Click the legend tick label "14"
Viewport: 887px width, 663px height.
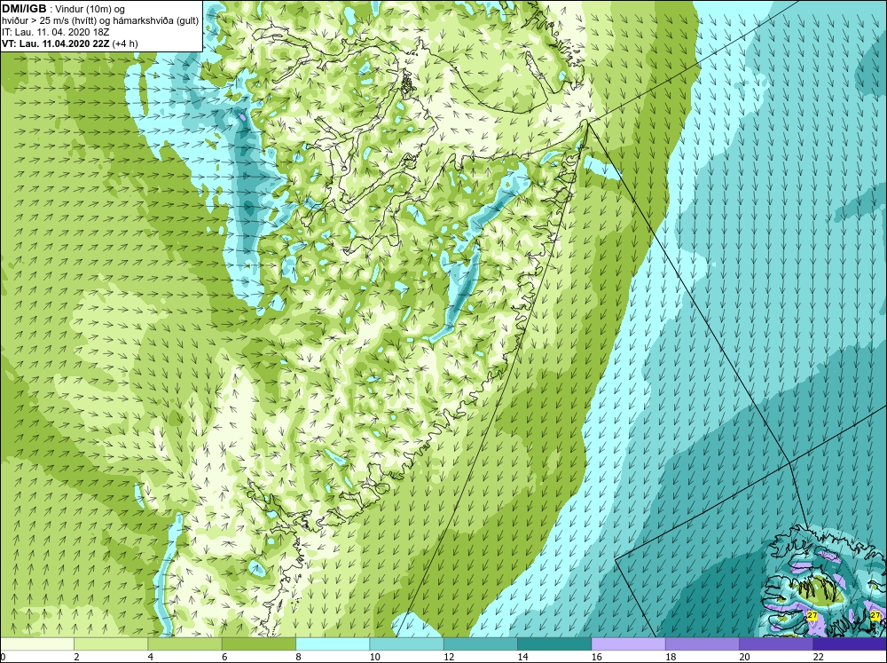[522, 657]
